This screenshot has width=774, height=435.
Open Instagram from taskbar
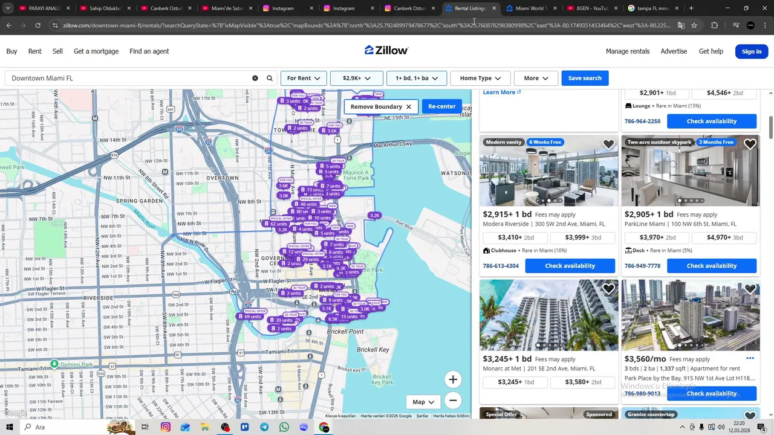[x=166, y=427]
